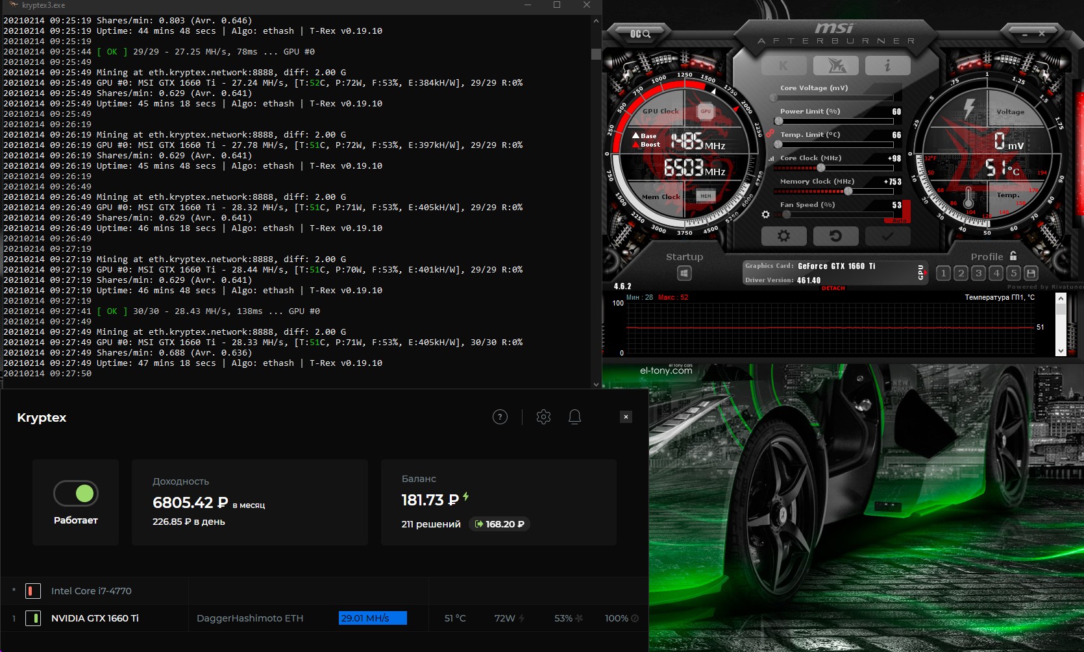
Task: Close the Kryptex panel with x button
Action: pos(626,417)
